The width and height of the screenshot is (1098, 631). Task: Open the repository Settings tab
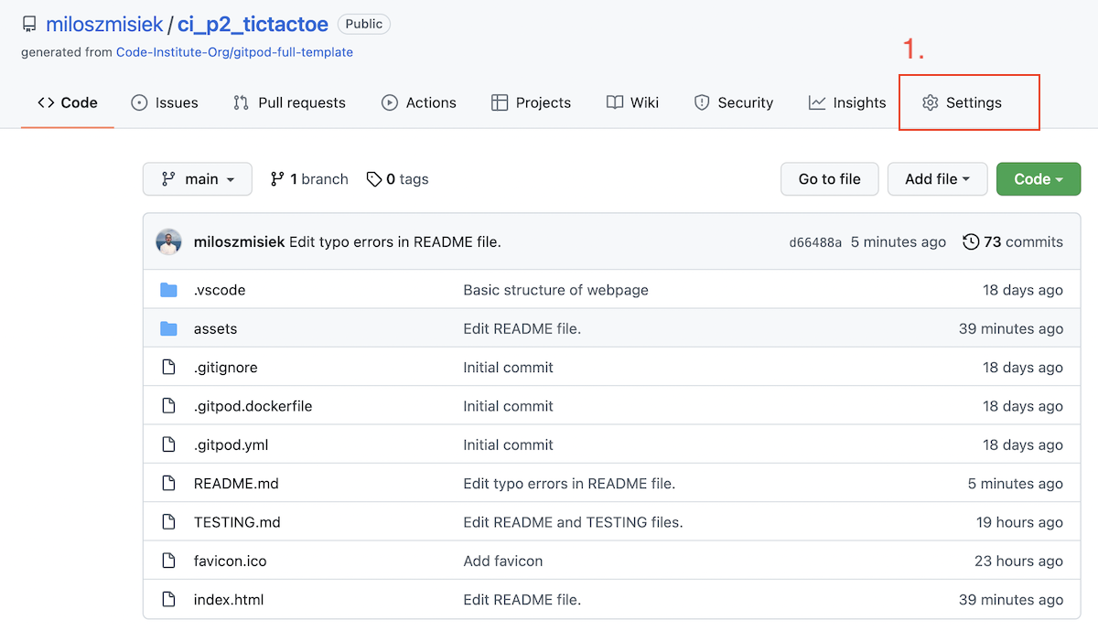(962, 102)
